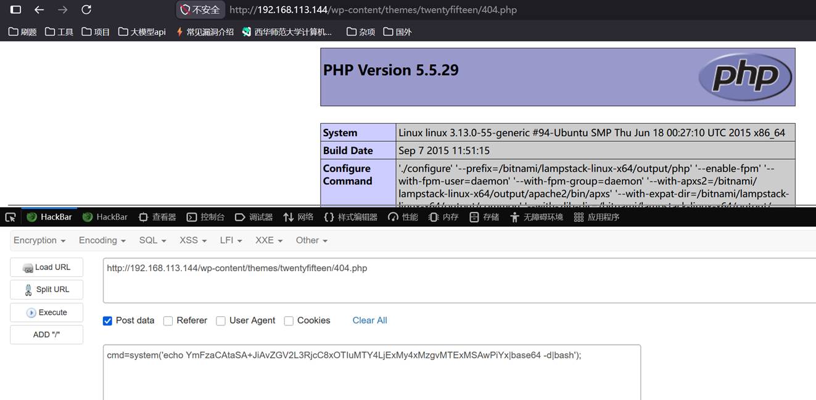Expand the Other dropdown menu
This screenshot has width=816, height=400.
[x=311, y=240]
